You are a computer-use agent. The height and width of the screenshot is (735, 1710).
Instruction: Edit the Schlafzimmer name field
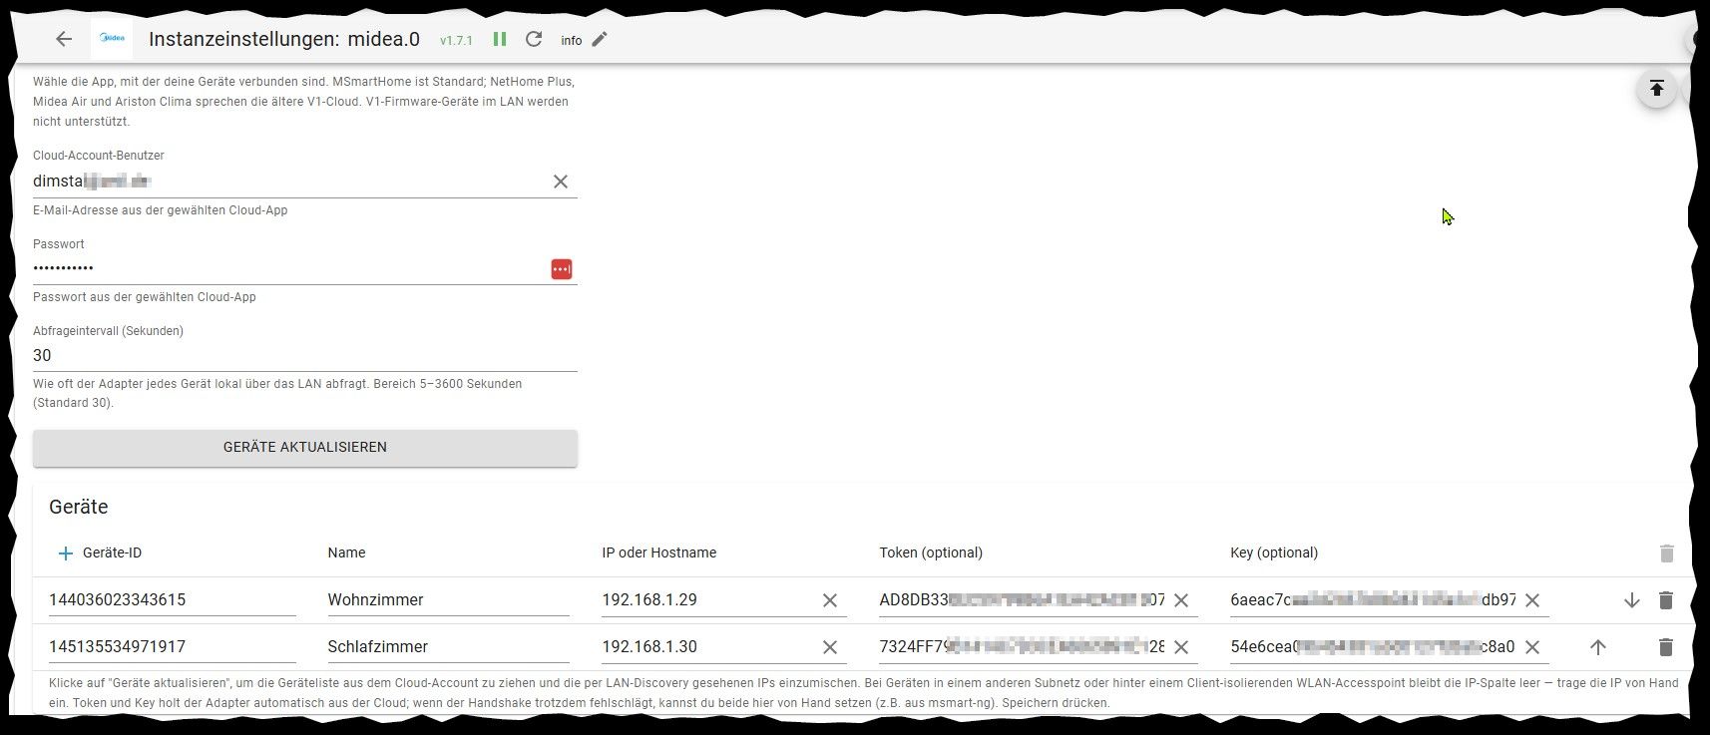click(449, 647)
